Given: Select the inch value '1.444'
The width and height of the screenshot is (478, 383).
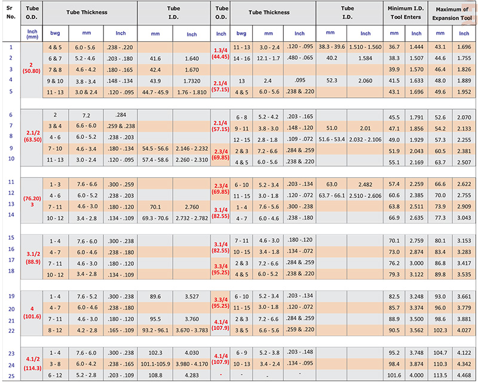Looking at the screenshot, I should point(416,47).
